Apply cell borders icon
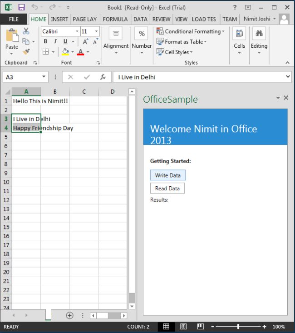The image size is (295, 333). 46,52
